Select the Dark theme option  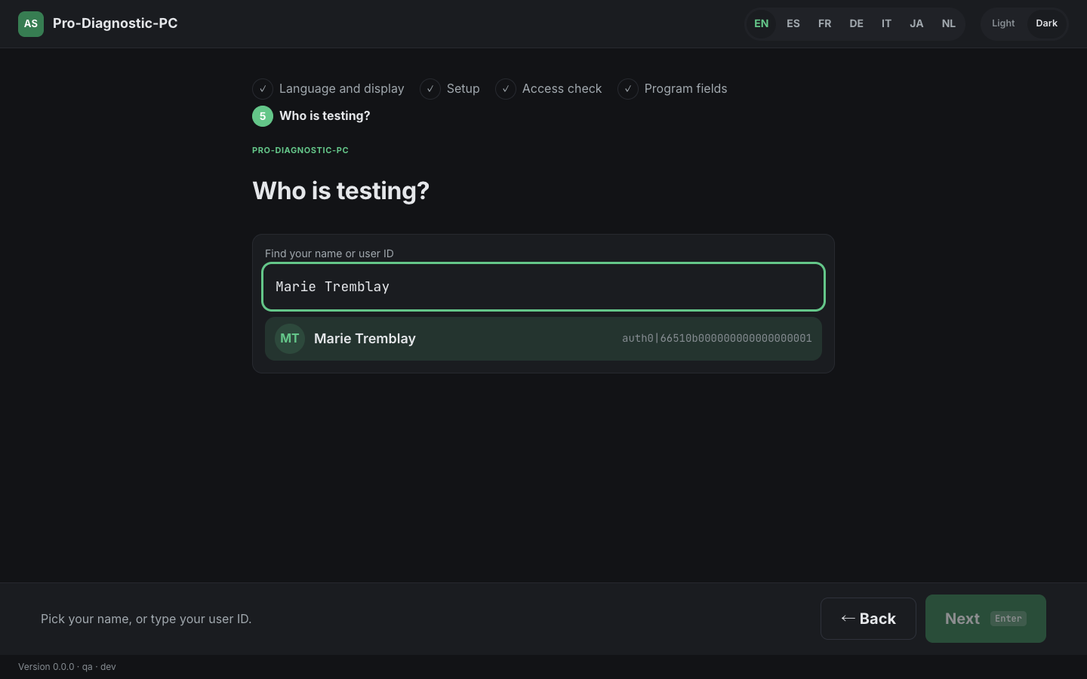click(1047, 24)
